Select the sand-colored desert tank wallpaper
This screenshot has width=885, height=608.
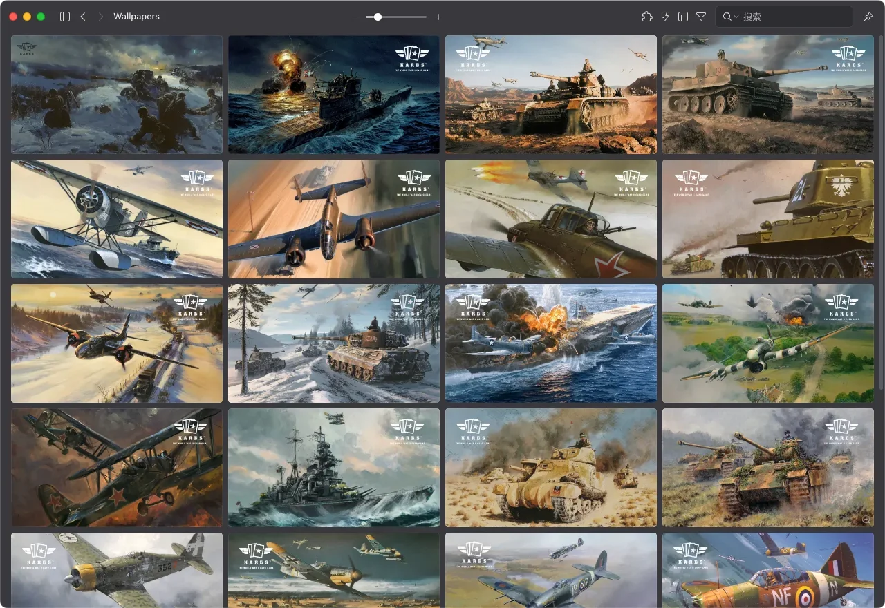click(551, 468)
